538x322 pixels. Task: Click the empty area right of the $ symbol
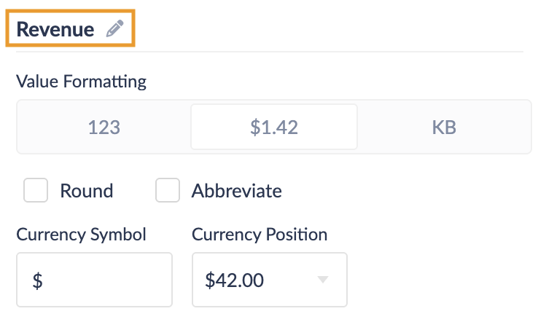[109, 280]
